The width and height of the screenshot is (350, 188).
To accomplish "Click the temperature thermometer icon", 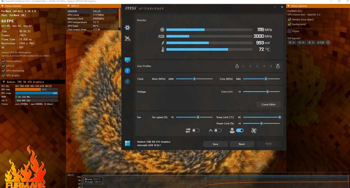I will [163, 50].
